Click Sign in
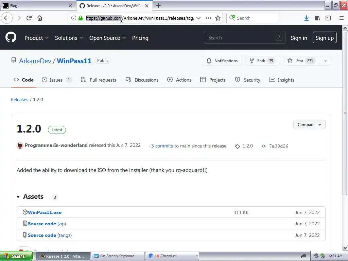This screenshot has height=261, width=348. (x=299, y=38)
